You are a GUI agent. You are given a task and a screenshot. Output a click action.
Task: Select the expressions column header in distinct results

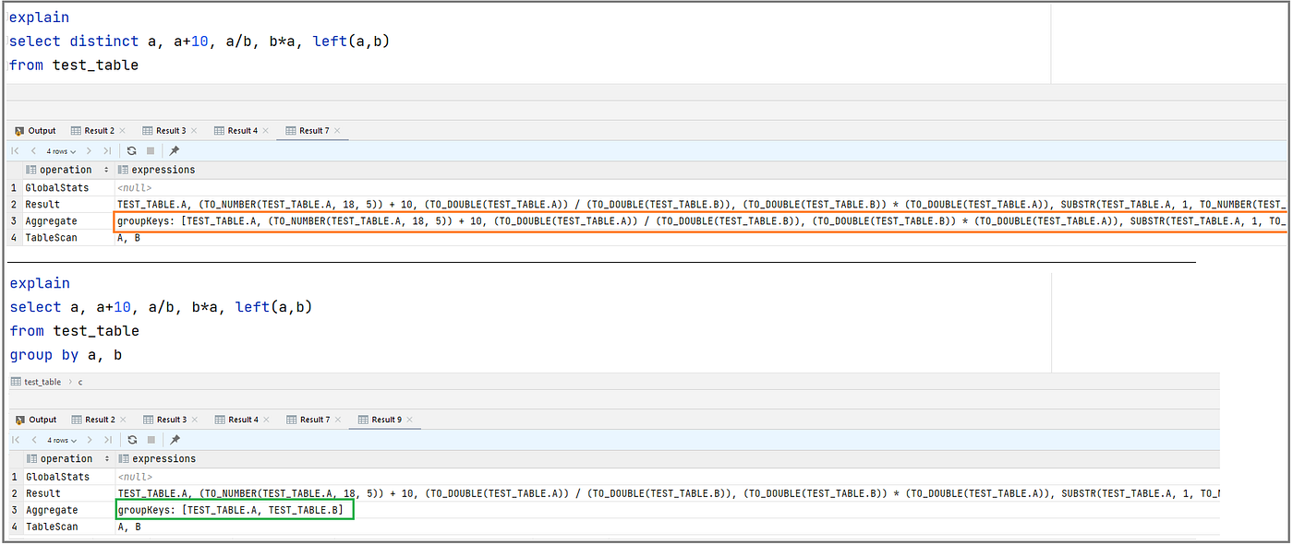157,170
